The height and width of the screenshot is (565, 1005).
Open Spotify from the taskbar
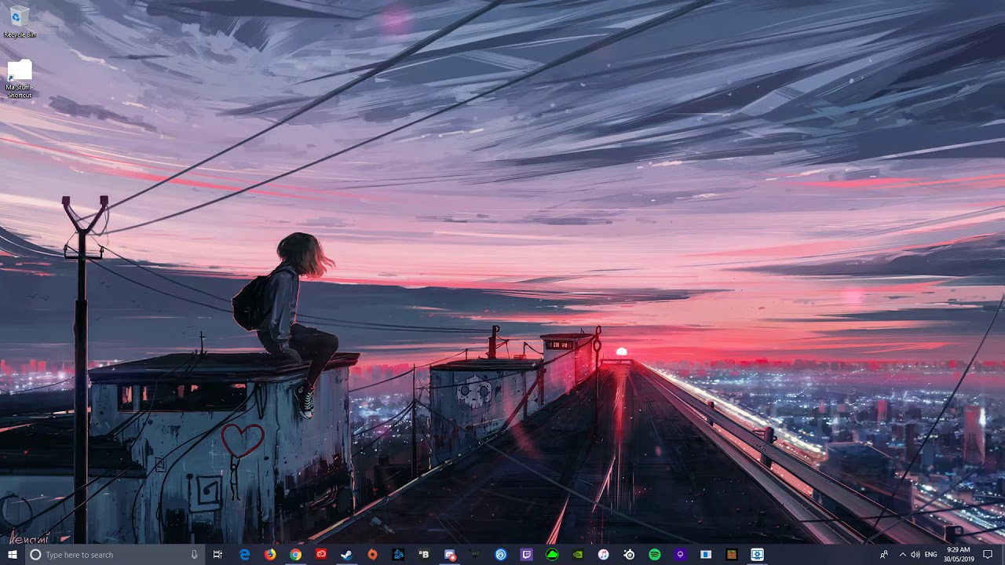pyautogui.click(x=655, y=555)
